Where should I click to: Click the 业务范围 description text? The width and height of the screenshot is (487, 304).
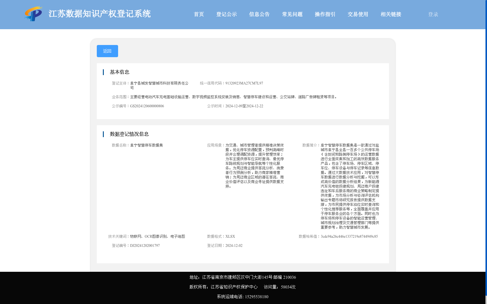pos(233,97)
